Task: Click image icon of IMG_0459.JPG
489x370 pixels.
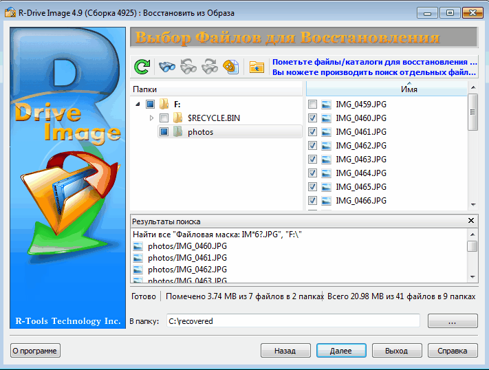Action: tap(326, 105)
